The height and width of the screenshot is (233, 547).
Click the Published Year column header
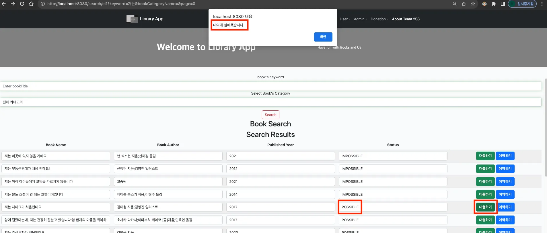point(281,145)
